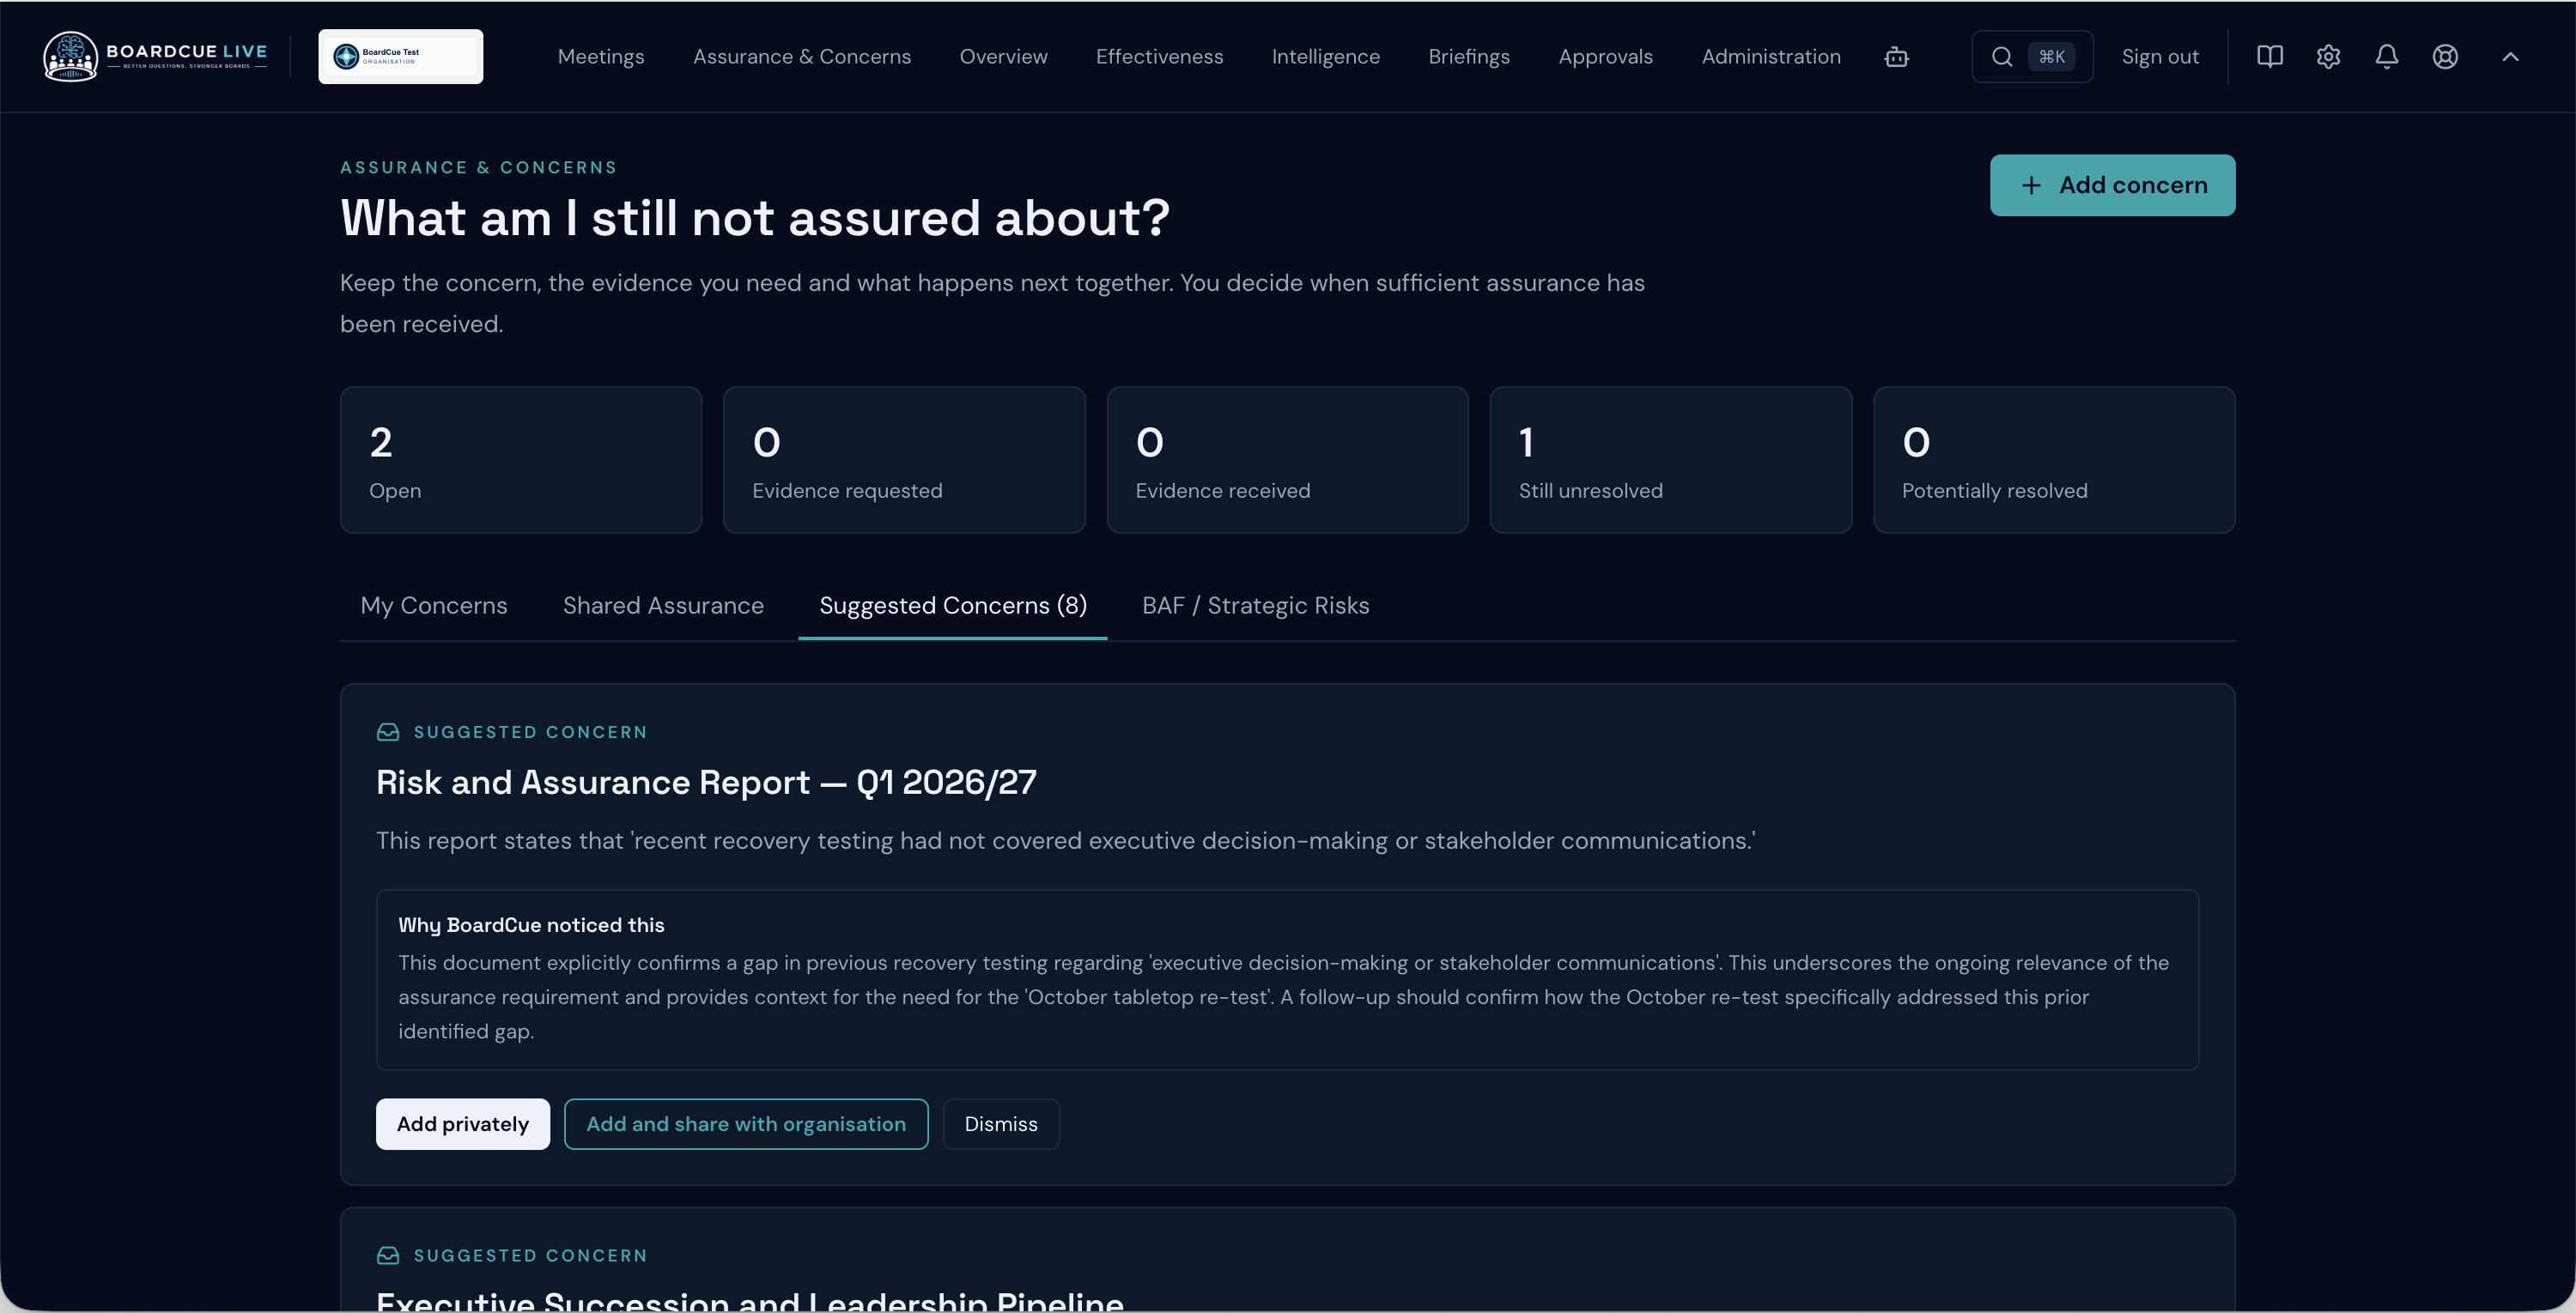The width and height of the screenshot is (2576, 1313).
Task: Open the search box with ⌘K
Action: [x=2031, y=57]
